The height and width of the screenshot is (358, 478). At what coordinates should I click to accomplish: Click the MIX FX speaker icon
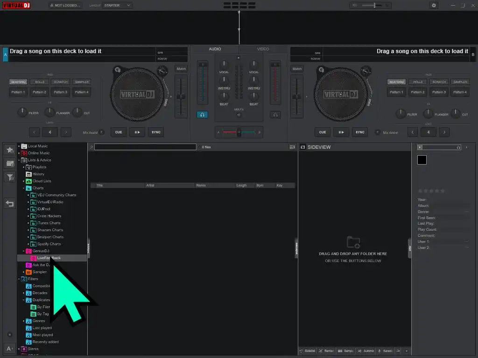tap(239, 115)
